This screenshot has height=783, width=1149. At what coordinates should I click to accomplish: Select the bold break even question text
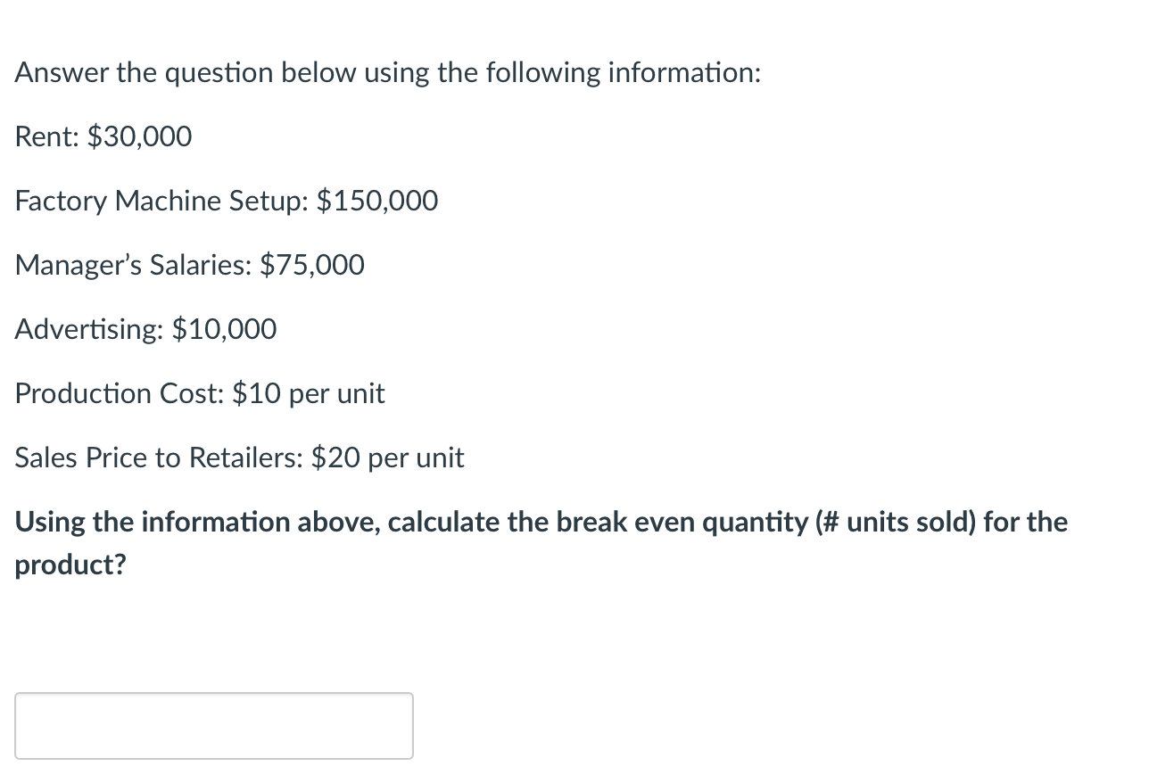[540, 522]
